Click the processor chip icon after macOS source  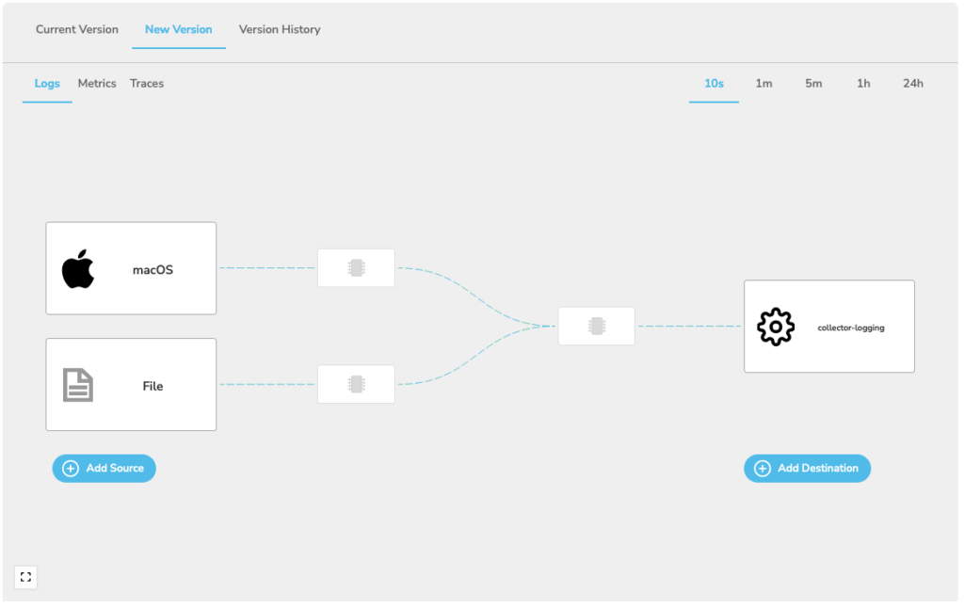pos(357,267)
